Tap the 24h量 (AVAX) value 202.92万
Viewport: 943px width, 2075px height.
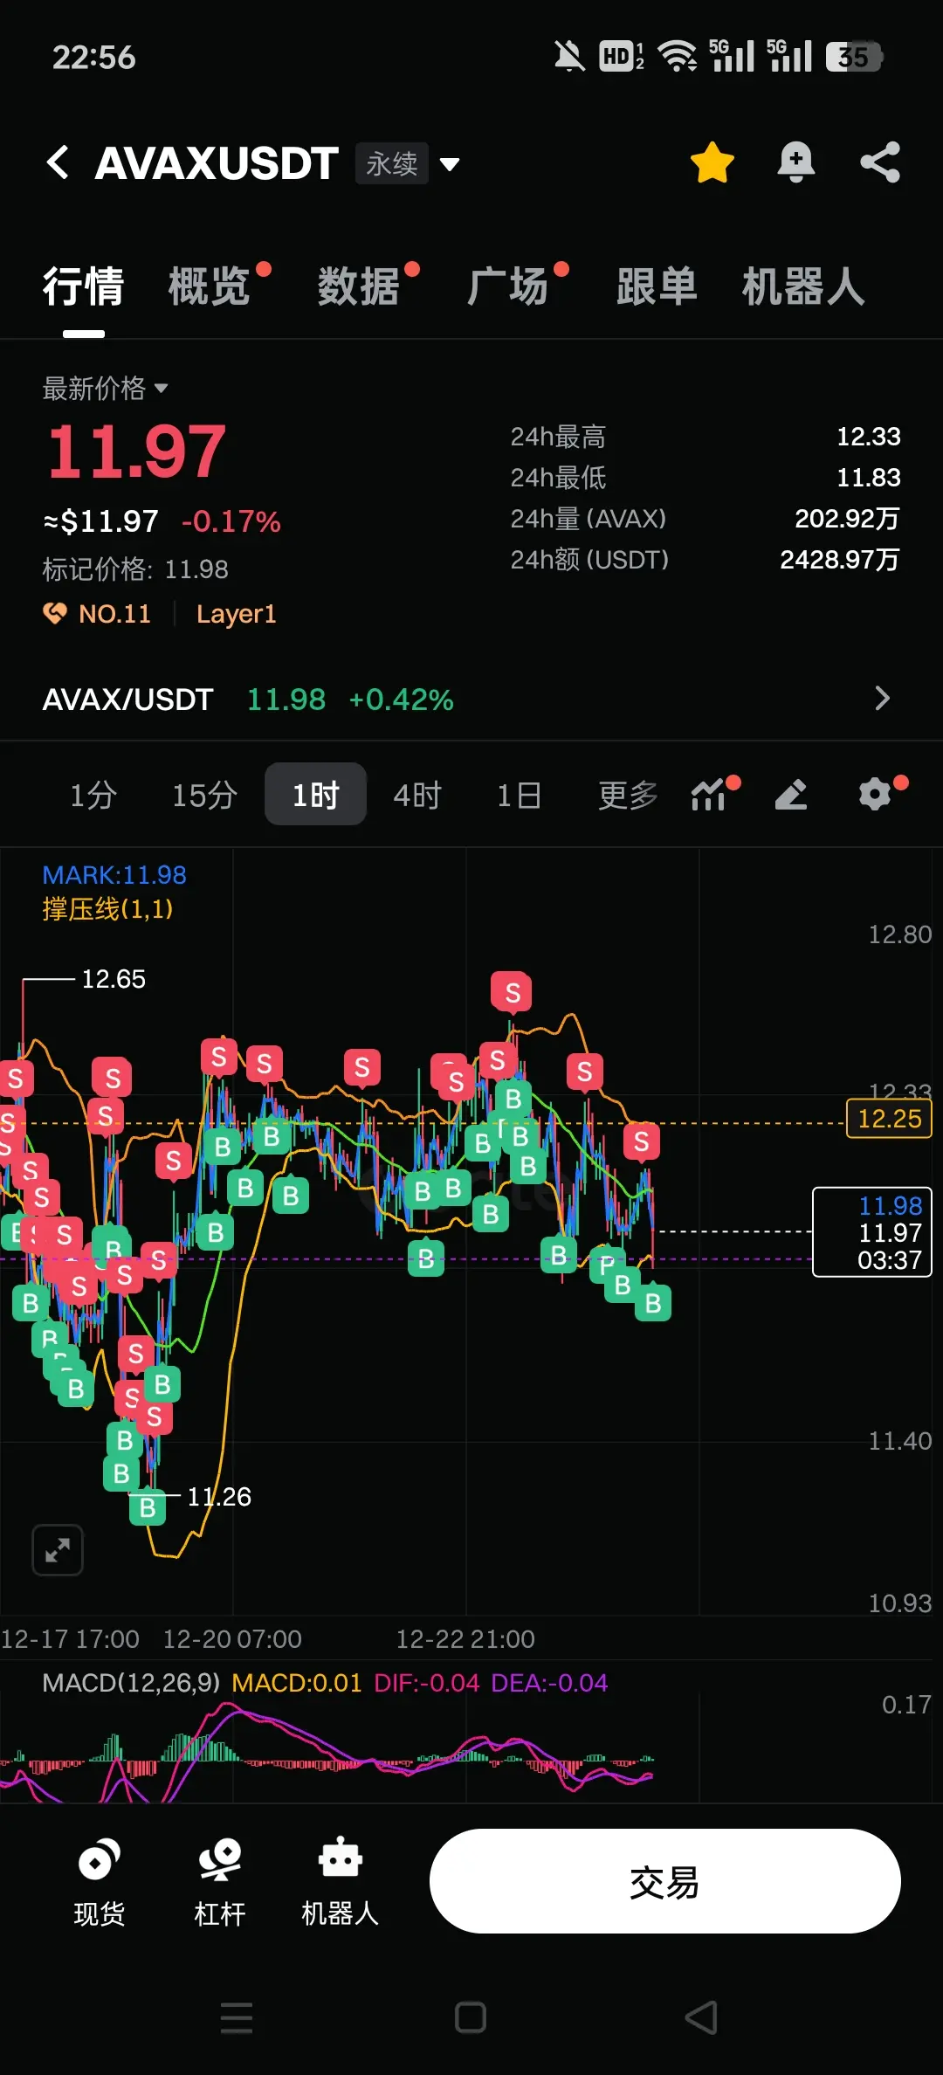847,519
